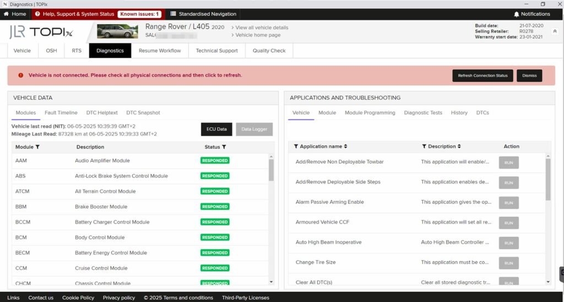The width and height of the screenshot is (564, 302).
Task: Collapse the vehicle header with double chevron
Action: tap(554, 31)
